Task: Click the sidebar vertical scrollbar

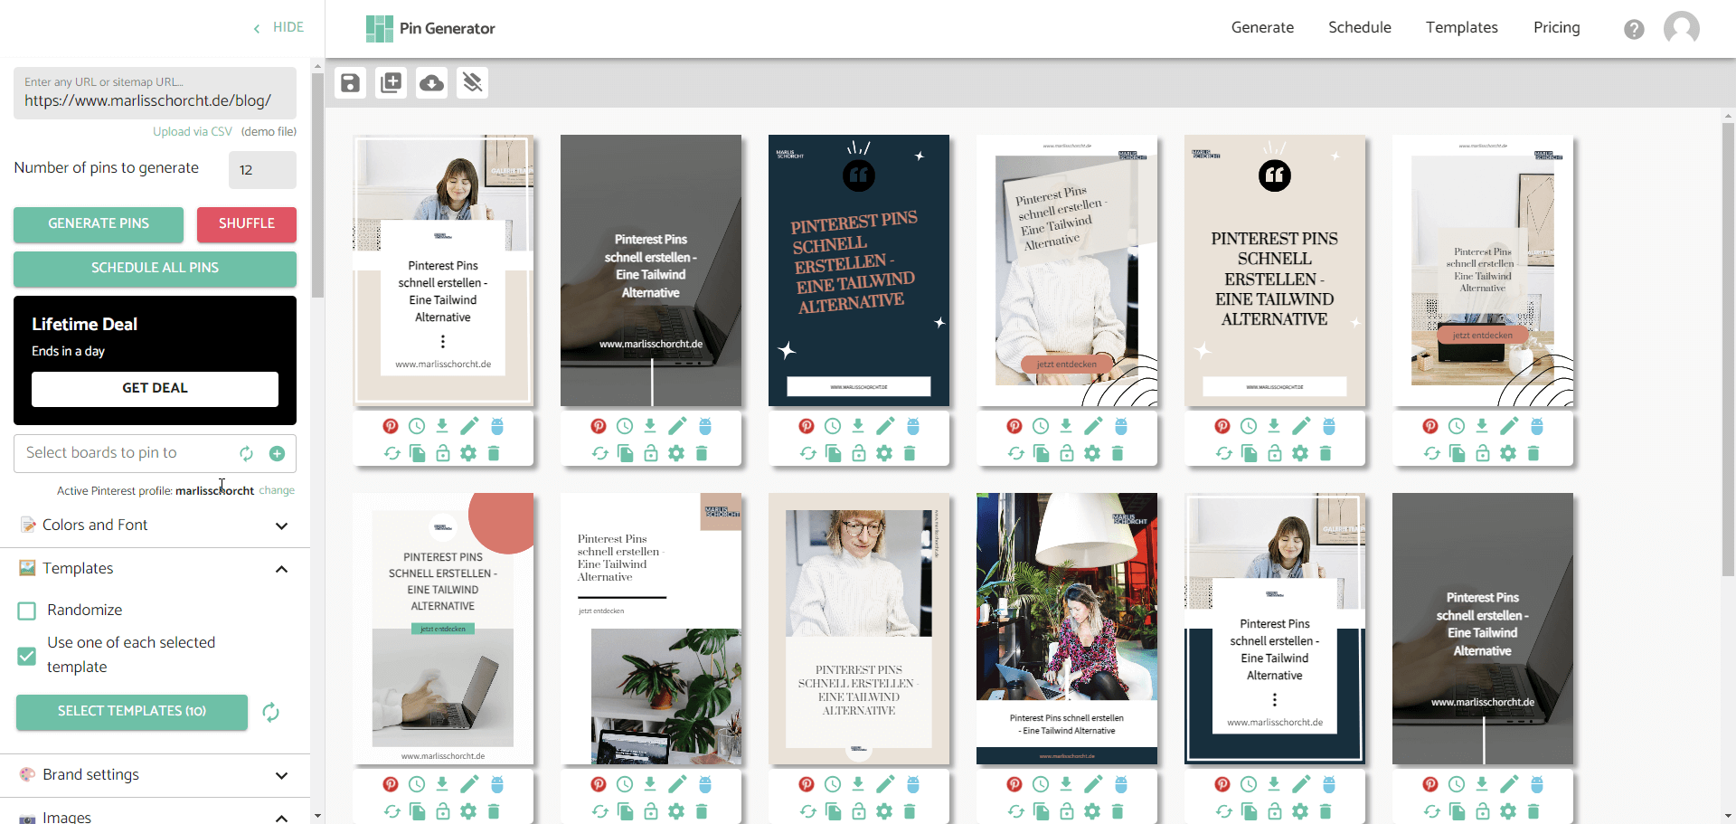Action: [x=317, y=185]
